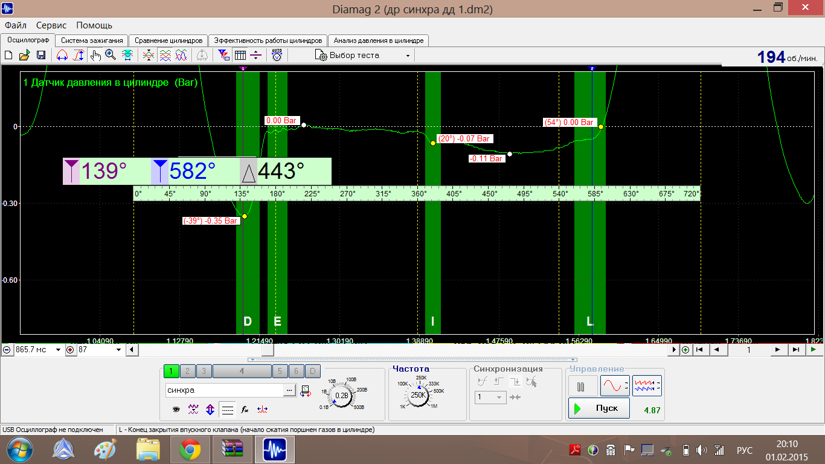Select the multi-wave red-blue mode button

(647, 385)
